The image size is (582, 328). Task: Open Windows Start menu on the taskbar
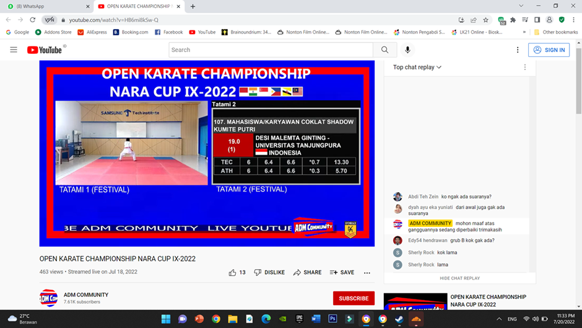[166, 319]
